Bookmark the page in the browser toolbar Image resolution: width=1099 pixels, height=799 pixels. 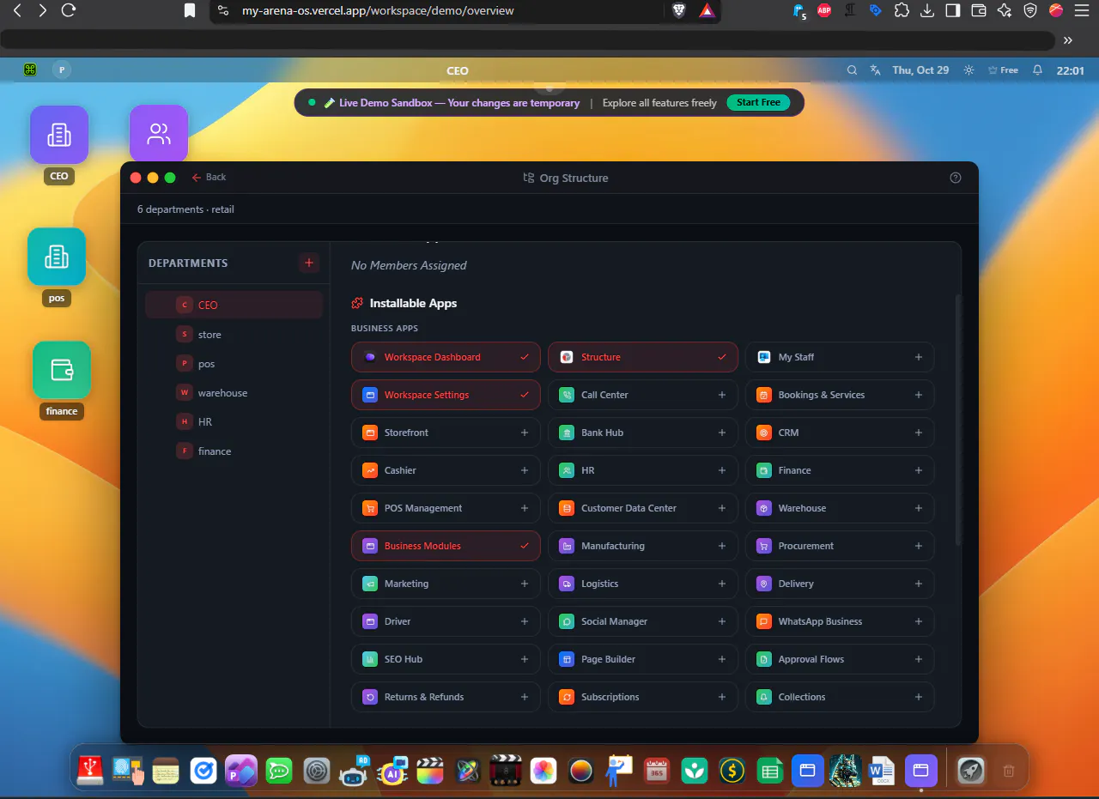click(x=190, y=10)
